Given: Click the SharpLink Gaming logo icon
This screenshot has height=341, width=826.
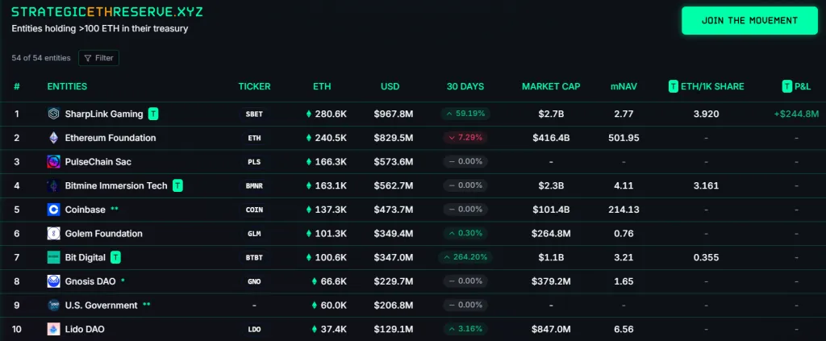Looking at the screenshot, I should 53,114.
